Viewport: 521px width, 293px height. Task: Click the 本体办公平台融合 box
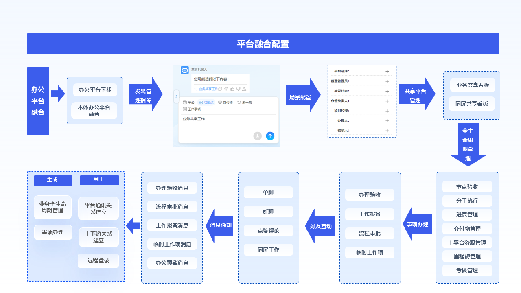tap(94, 111)
